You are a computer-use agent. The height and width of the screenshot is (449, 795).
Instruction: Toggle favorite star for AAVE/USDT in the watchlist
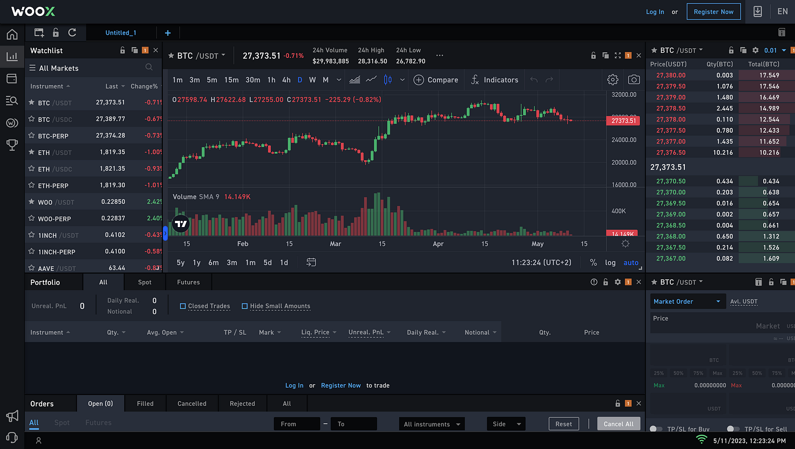click(x=32, y=268)
